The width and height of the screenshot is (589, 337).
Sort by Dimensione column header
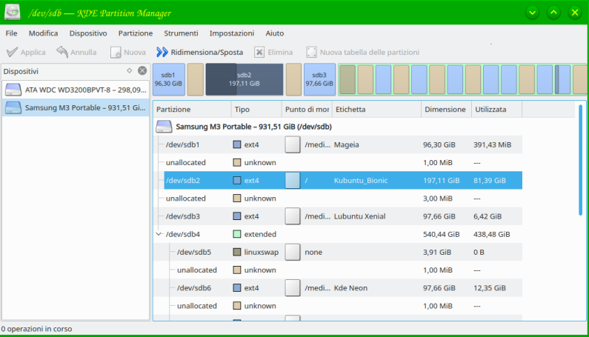[446, 110]
